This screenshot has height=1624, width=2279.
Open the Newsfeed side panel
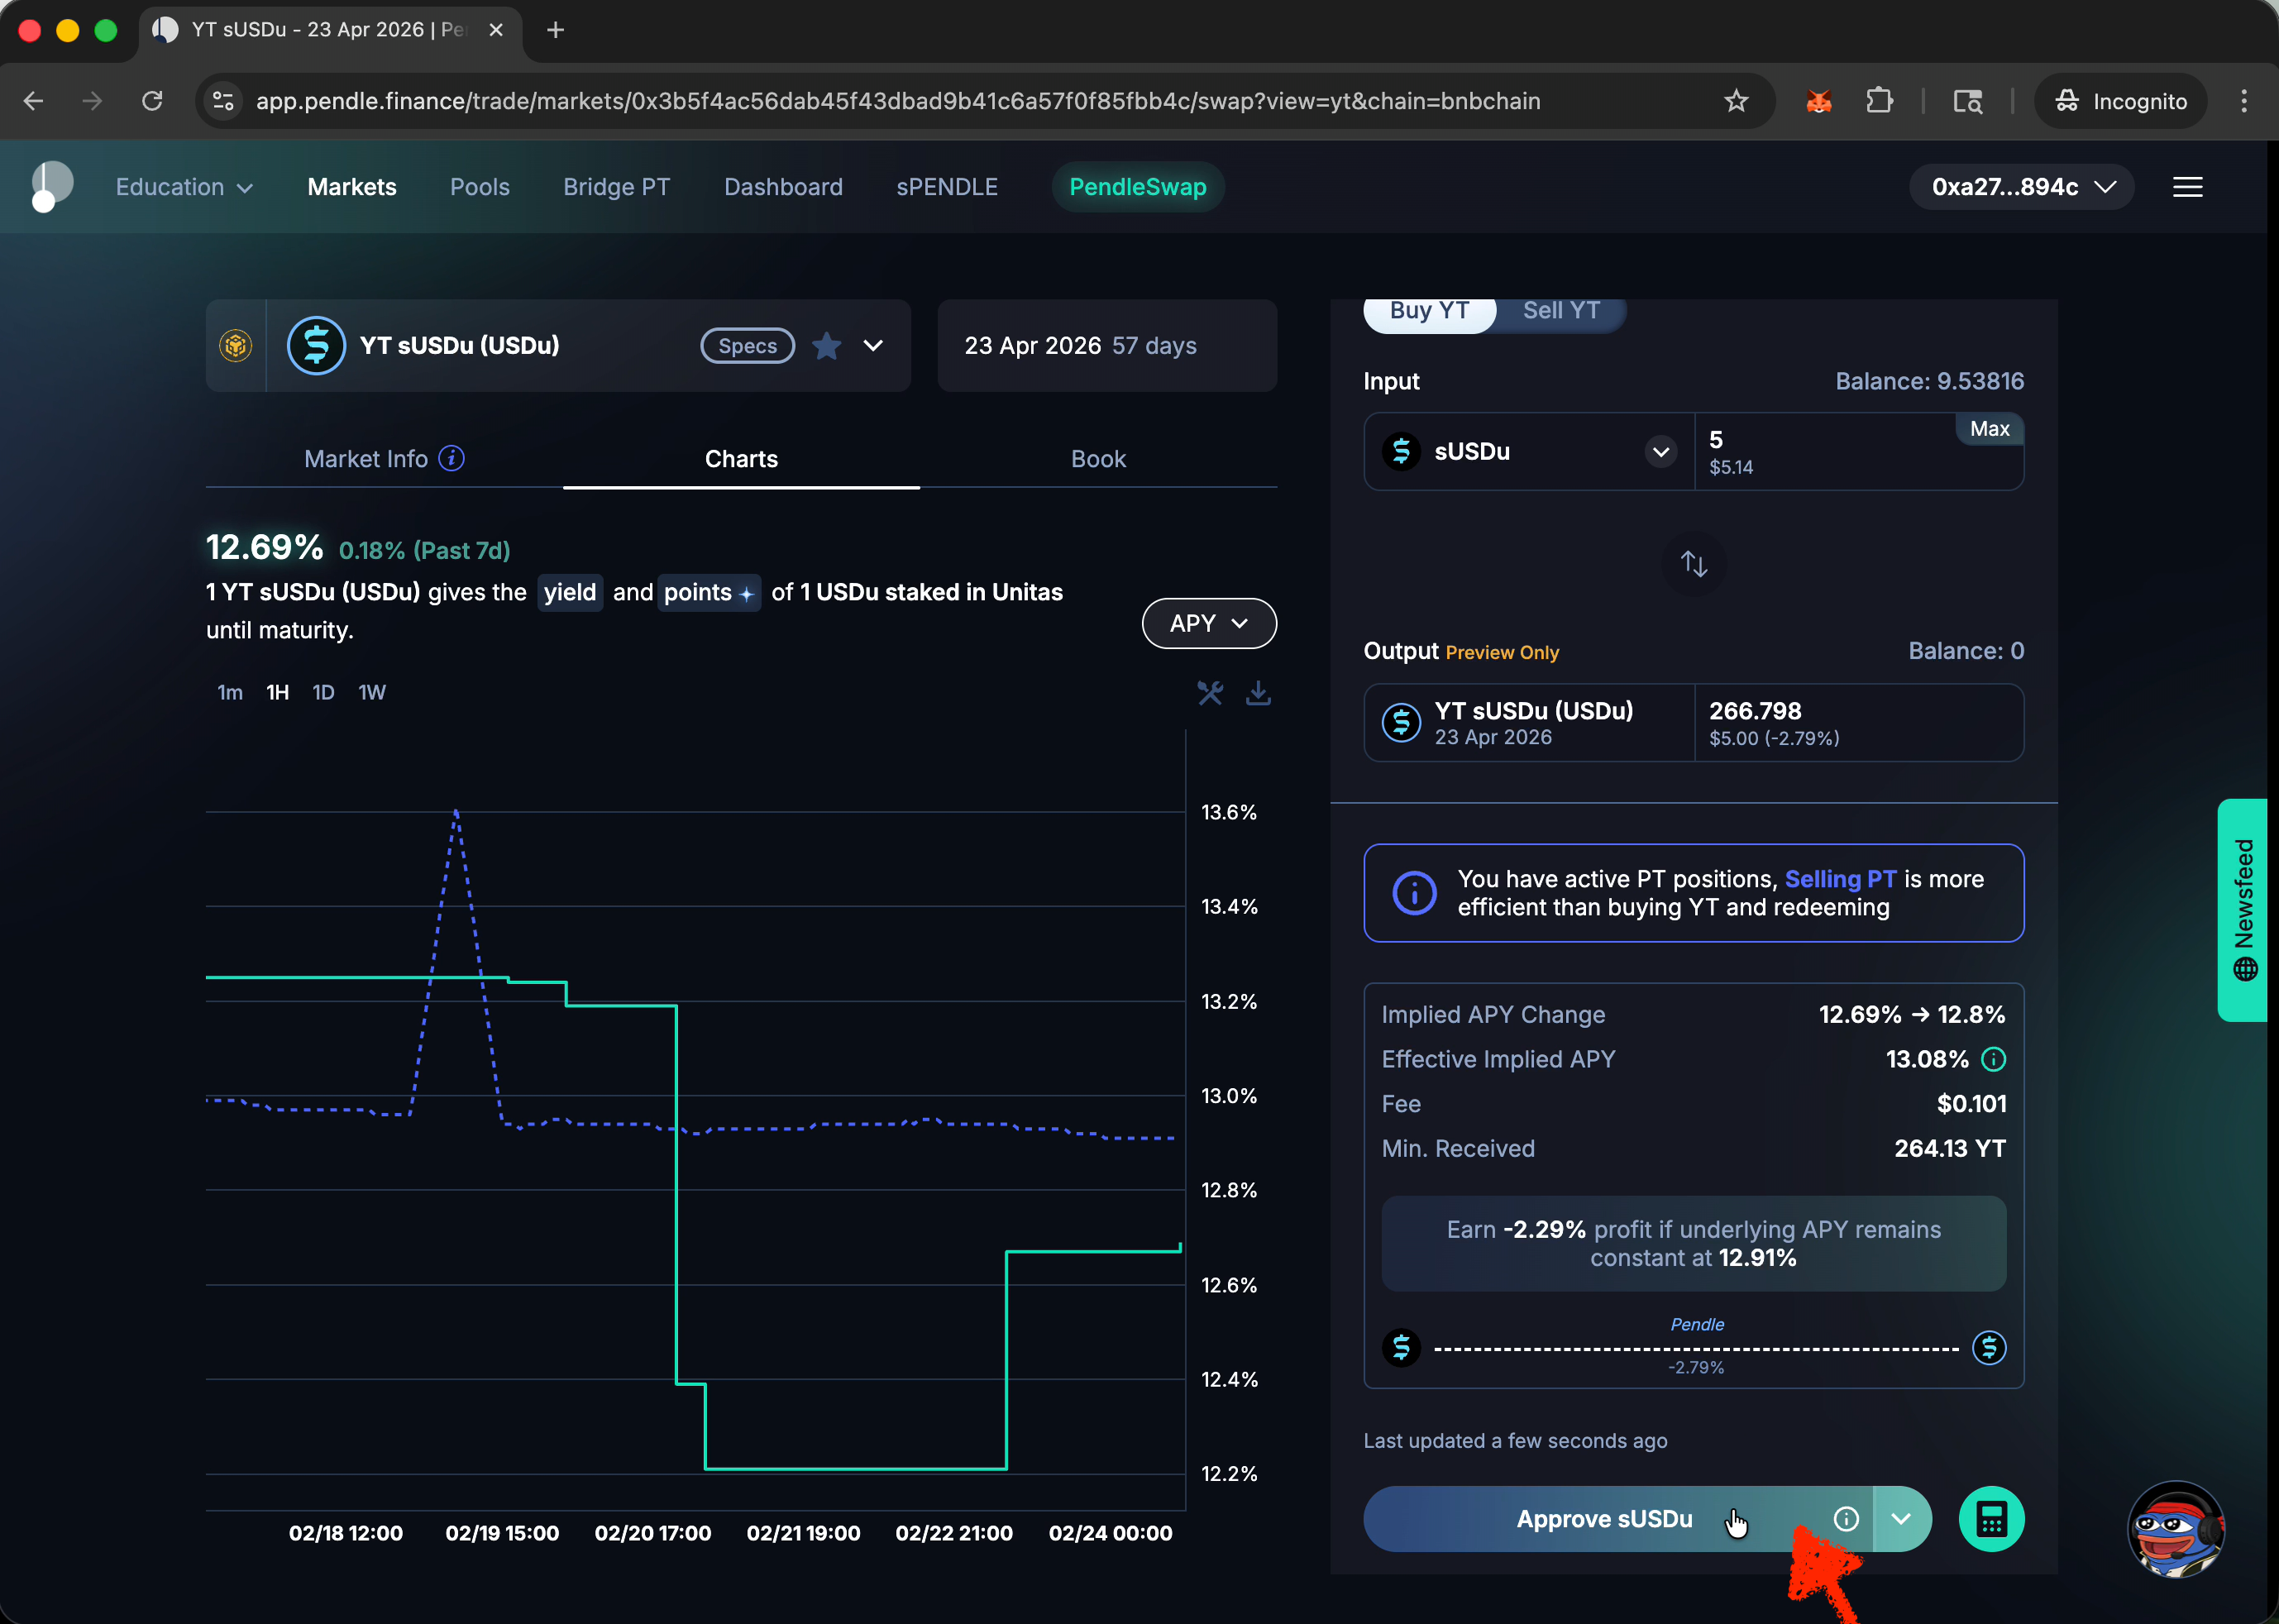[2243, 909]
